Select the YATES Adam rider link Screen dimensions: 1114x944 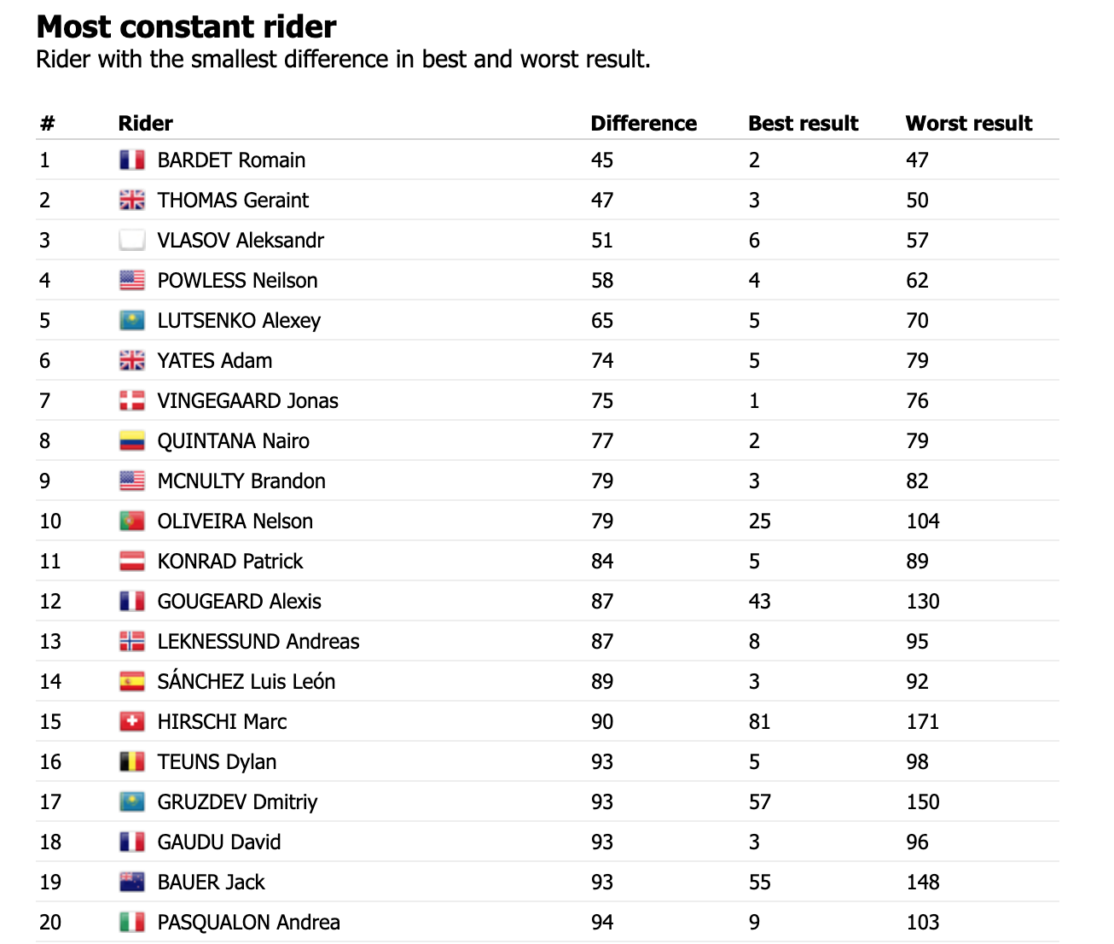(215, 360)
